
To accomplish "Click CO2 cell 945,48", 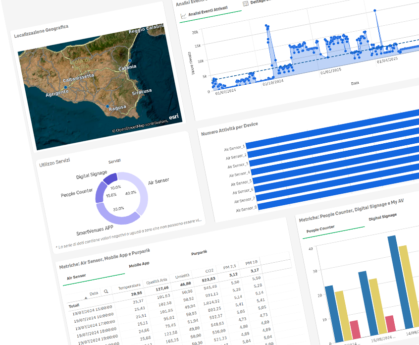I will pyautogui.click(x=210, y=287).
